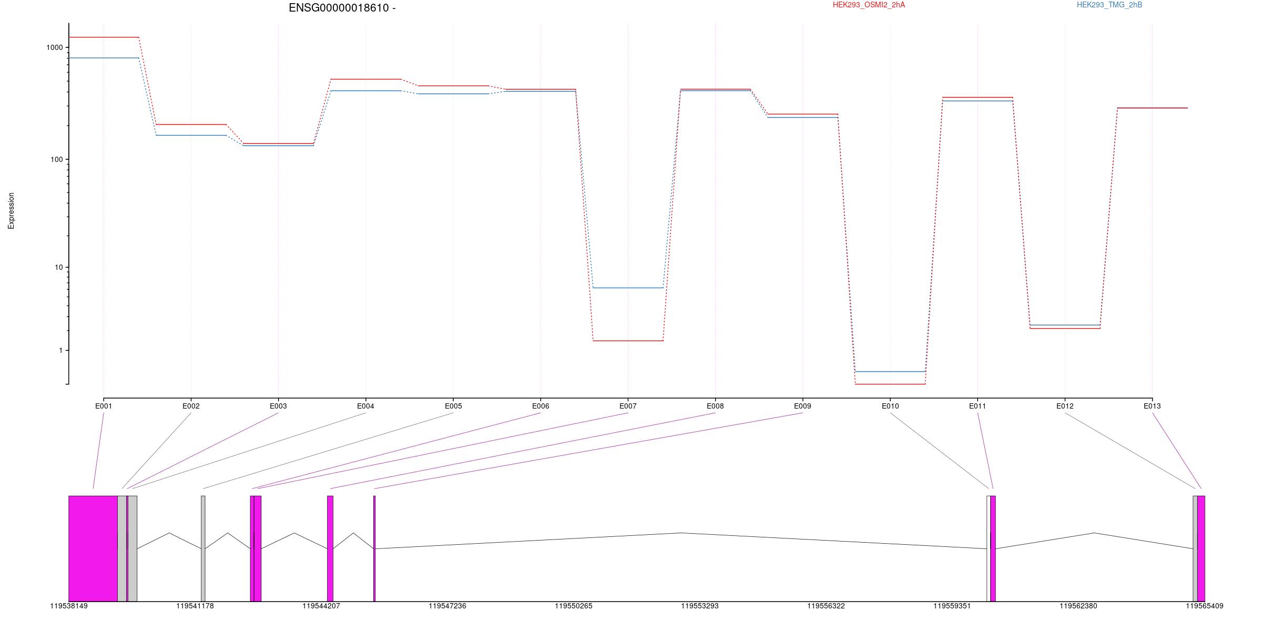Click exon label E003
Image resolution: width=1262 pixels, height=631 pixels.
[x=278, y=406]
